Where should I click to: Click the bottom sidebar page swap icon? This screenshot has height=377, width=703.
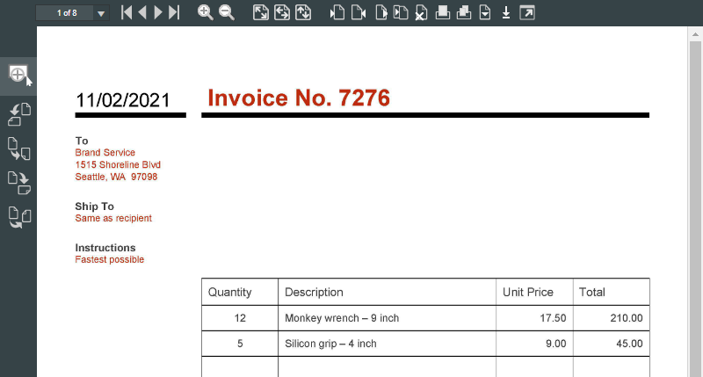[x=18, y=217]
